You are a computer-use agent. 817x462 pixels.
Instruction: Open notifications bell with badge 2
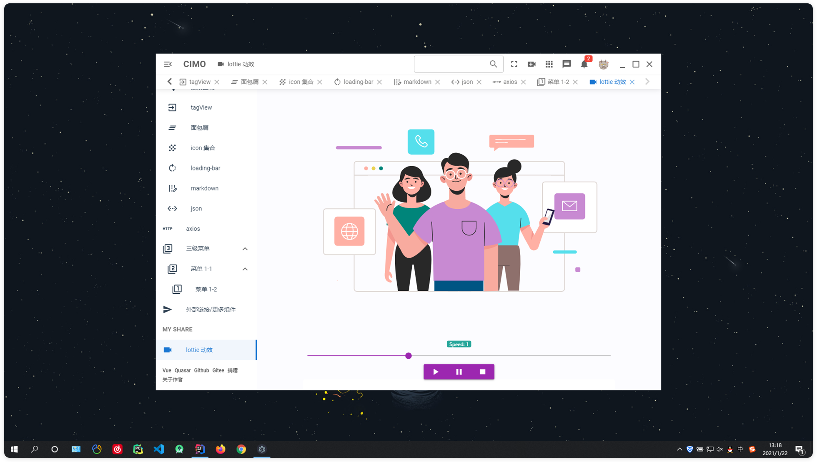tap(584, 64)
